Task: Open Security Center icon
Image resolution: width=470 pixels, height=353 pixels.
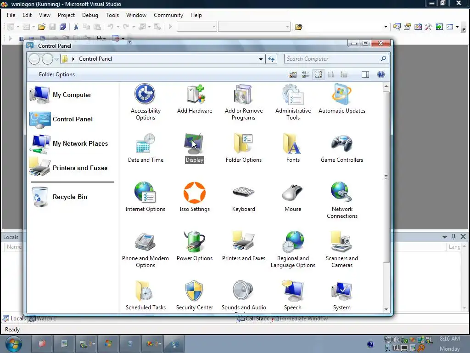Action: (x=195, y=296)
